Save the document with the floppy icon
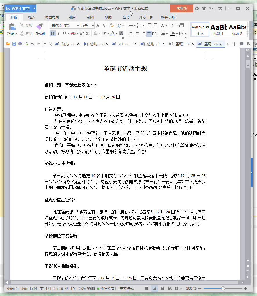 tap(14, 44)
